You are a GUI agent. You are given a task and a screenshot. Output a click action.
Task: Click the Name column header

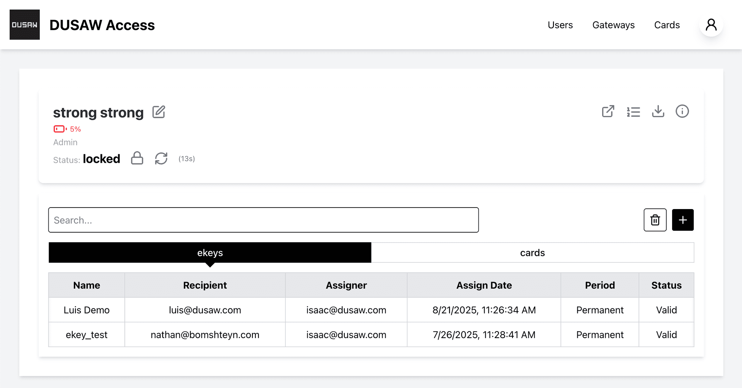87,285
